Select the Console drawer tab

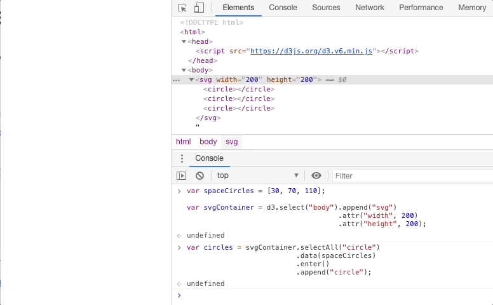tap(210, 158)
